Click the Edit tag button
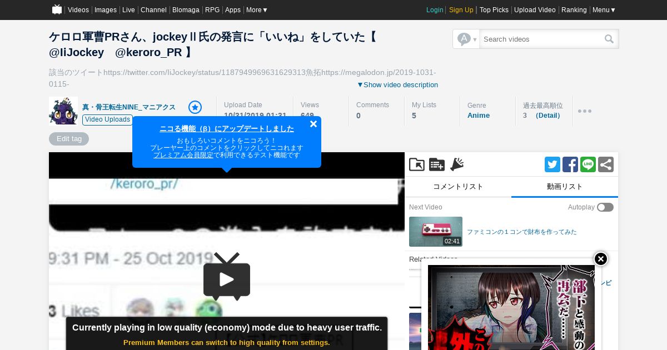The width and height of the screenshot is (667, 350). (x=69, y=139)
